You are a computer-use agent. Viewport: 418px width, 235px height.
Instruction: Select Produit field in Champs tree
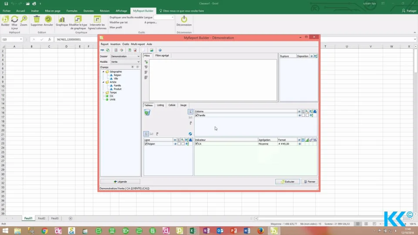pos(118,89)
